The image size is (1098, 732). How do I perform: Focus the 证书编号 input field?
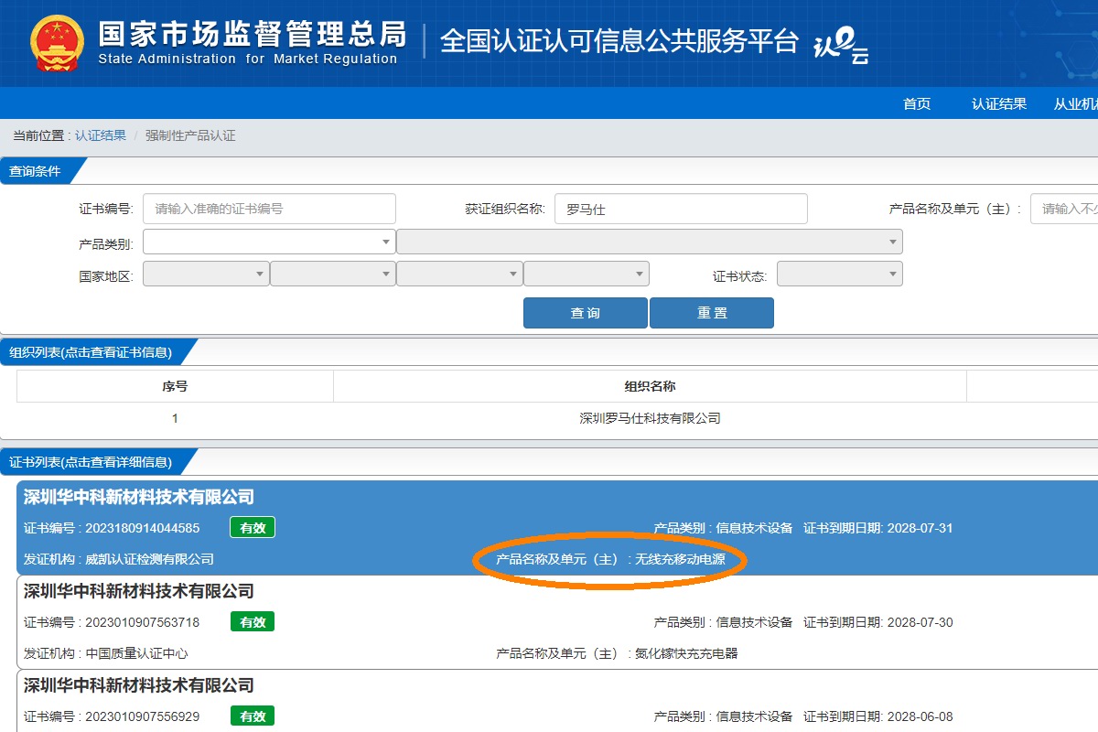(269, 209)
